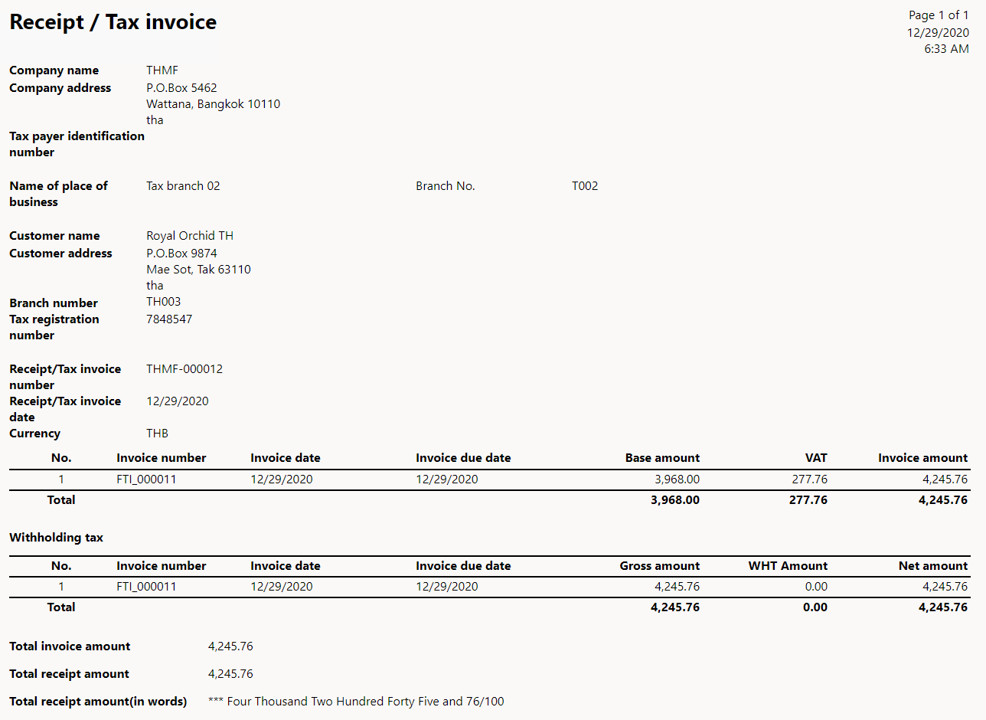The height and width of the screenshot is (720, 986).
Task: Click the bold total VAT 277.76
Action: 808,500
